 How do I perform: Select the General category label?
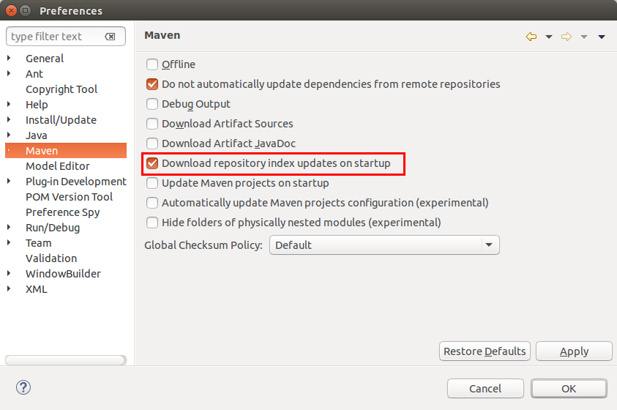pyautogui.click(x=45, y=59)
